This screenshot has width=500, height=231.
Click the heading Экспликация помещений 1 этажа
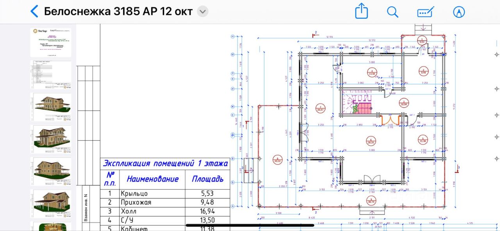(164, 163)
